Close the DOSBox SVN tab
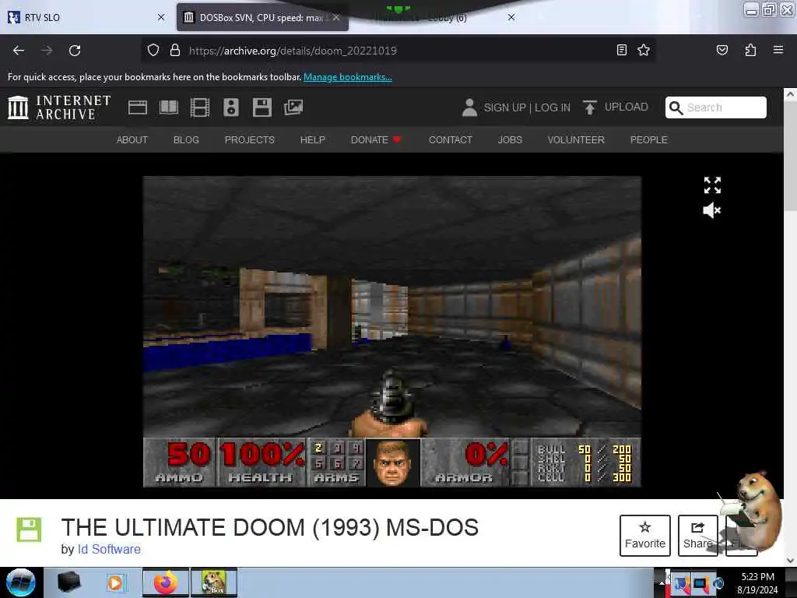 point(336,17)
